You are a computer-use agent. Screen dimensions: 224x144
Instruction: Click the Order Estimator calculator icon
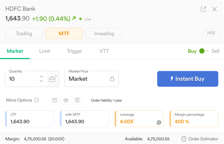coord(184,139)
